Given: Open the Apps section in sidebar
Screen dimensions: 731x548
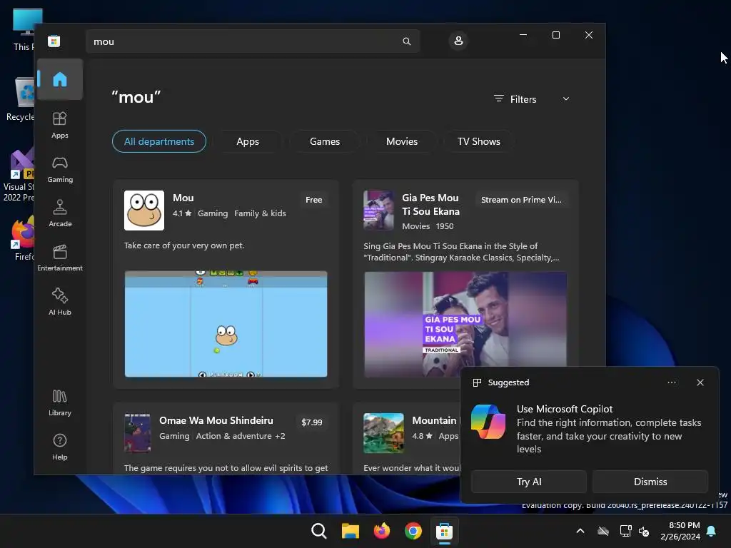Looking at the screenshot, I should click(60, 125).
